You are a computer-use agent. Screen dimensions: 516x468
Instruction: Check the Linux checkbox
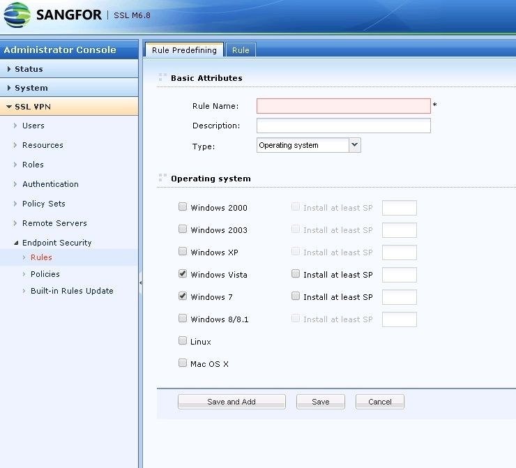[x=183, y=340]
